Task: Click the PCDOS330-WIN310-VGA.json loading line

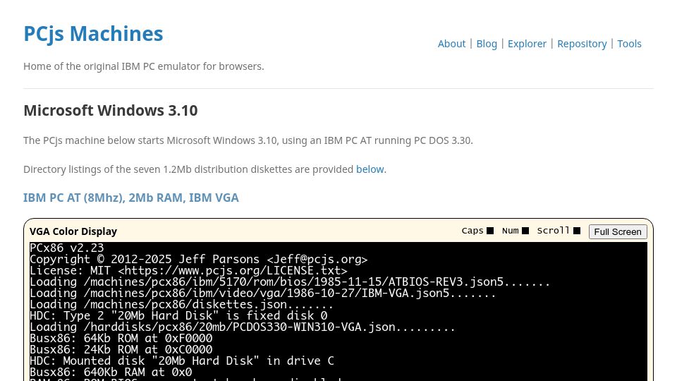Action: coord(242,327)
